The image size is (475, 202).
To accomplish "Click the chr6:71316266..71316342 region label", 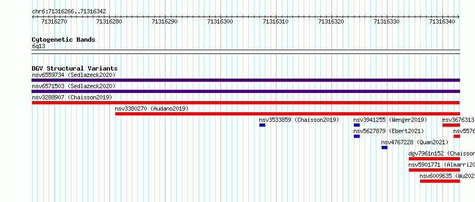I will pyautogui.click(x=69, y=11).
